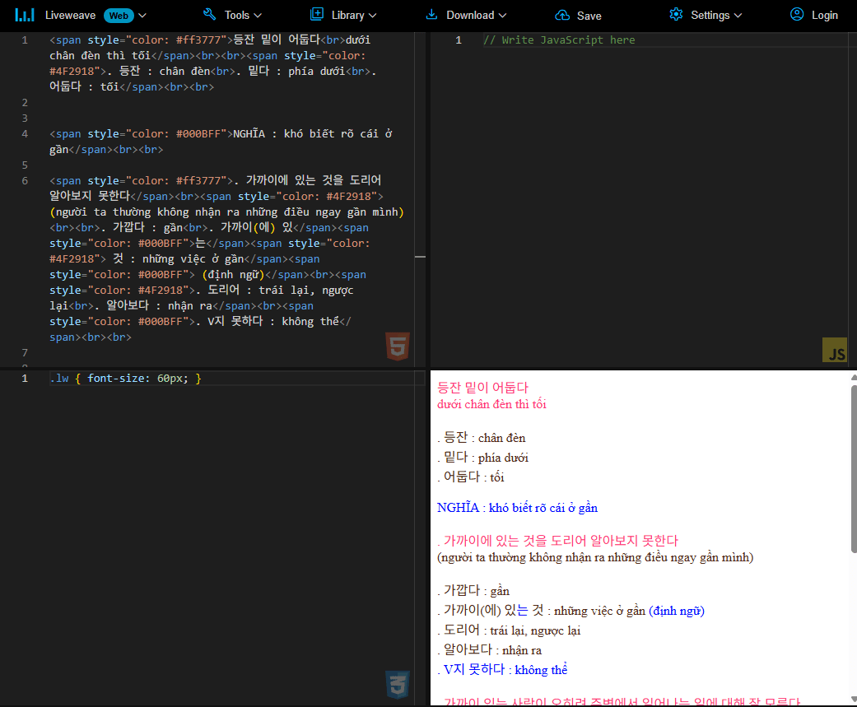Image resolution: width=857 pixels, height=707 pixels.
Task: Click the Save cloud icon
Action: click(562, 16)
